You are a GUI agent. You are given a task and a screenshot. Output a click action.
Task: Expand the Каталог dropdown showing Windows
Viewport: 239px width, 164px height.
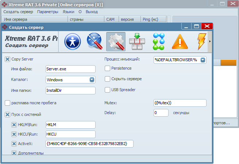[92, 80]
